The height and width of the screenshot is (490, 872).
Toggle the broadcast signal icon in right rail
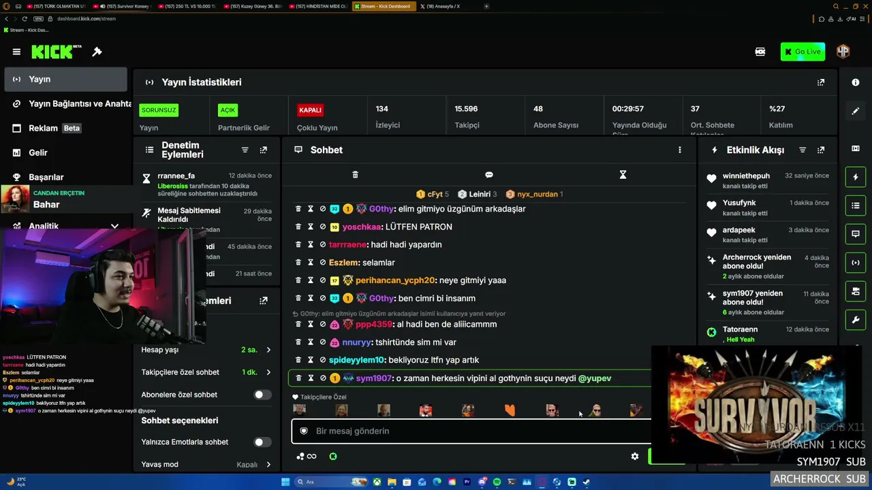(x=856, y=262)
